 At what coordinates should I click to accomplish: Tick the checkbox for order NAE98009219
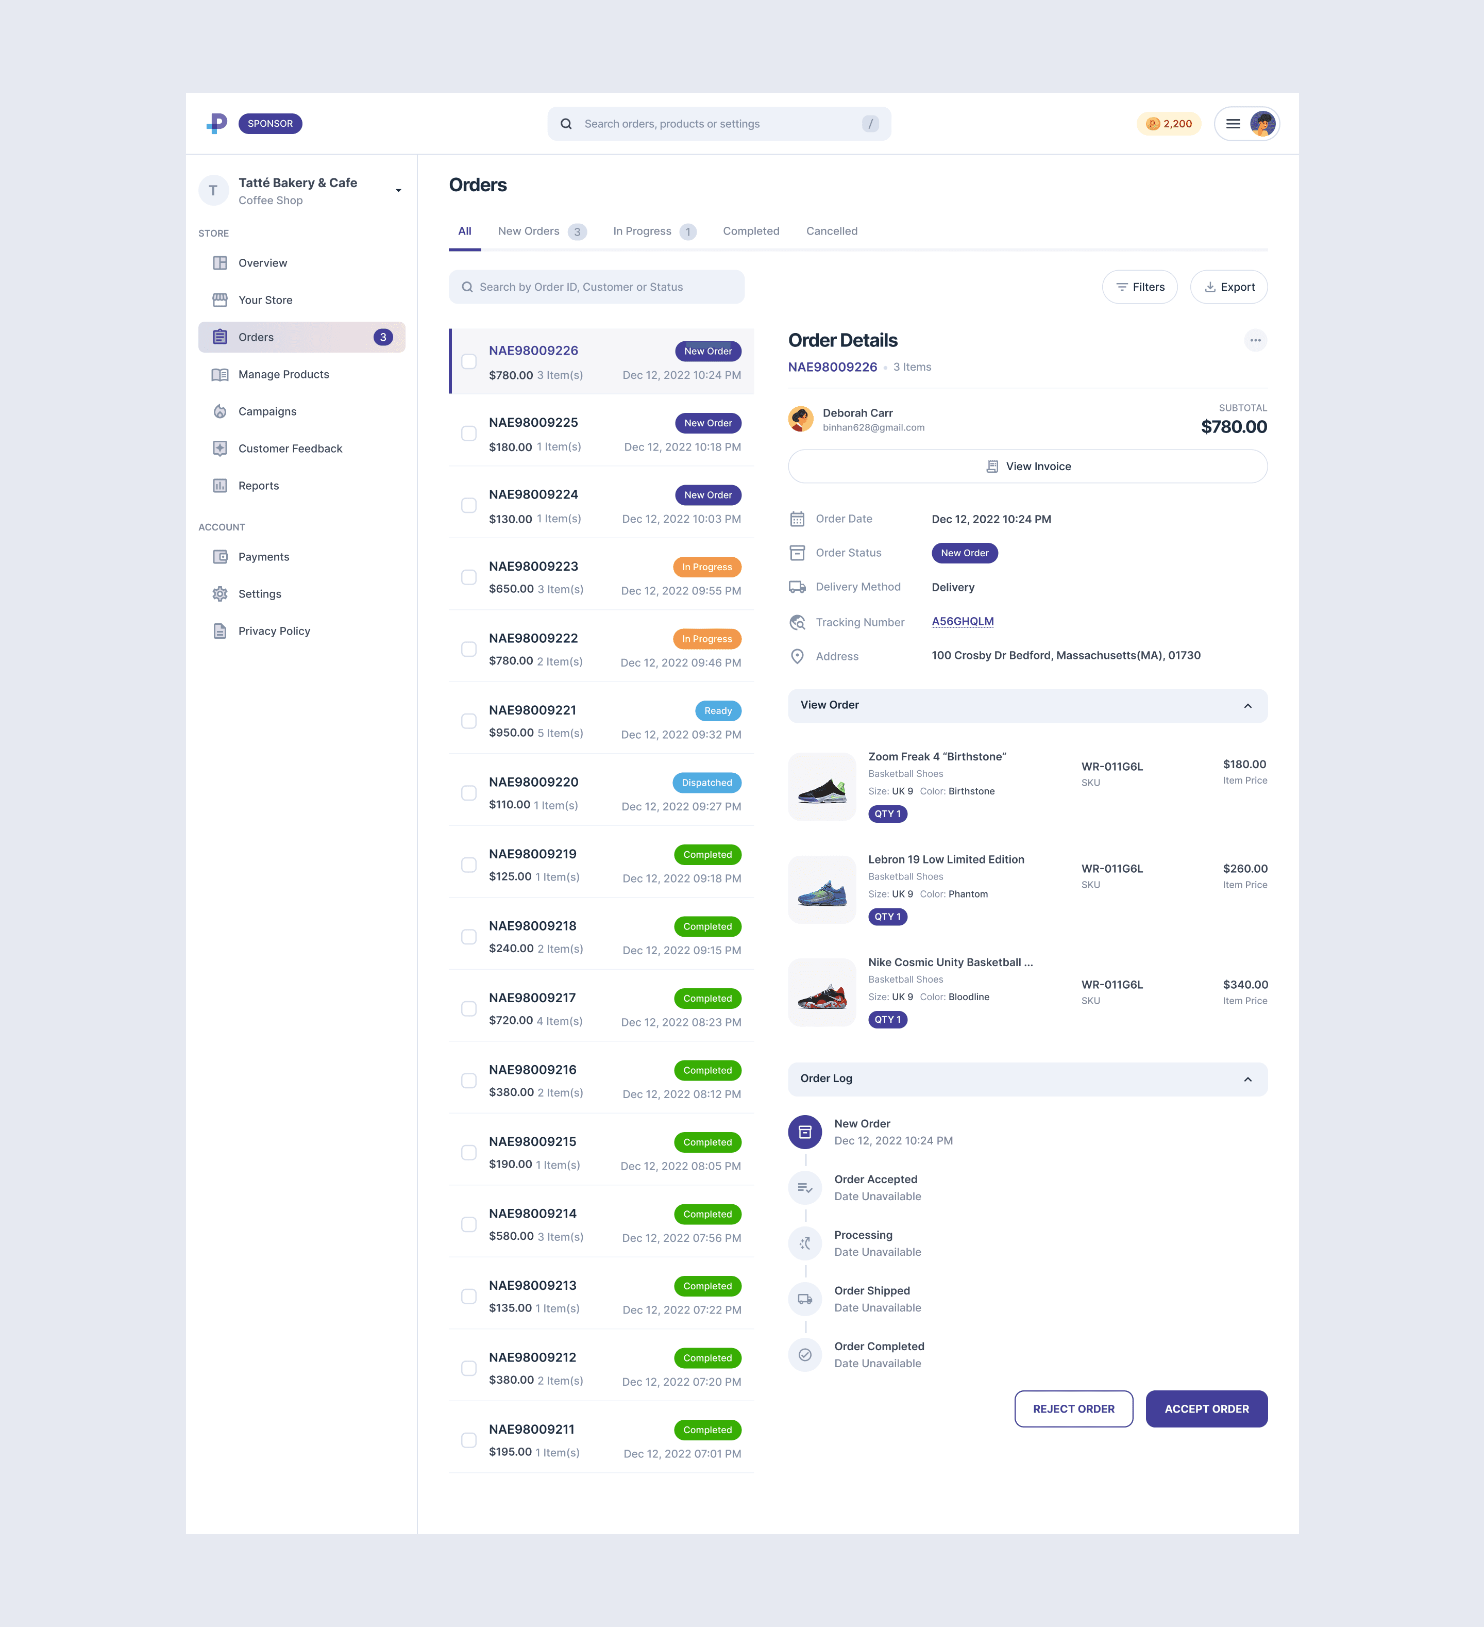tap(468, 865)
